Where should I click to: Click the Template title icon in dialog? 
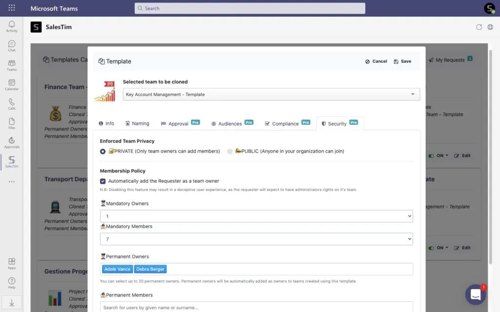[102, 61]
